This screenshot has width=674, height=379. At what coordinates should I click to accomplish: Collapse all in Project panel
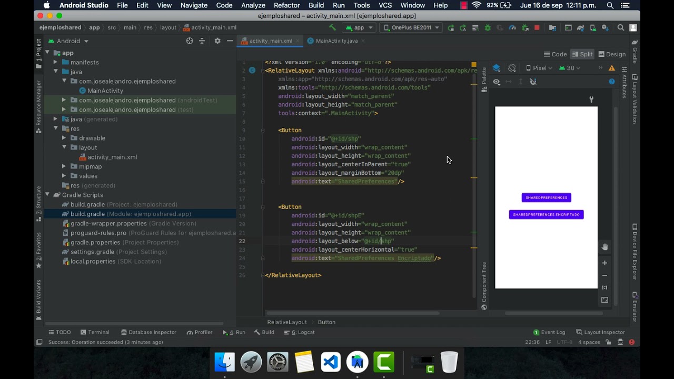(202, 41)
